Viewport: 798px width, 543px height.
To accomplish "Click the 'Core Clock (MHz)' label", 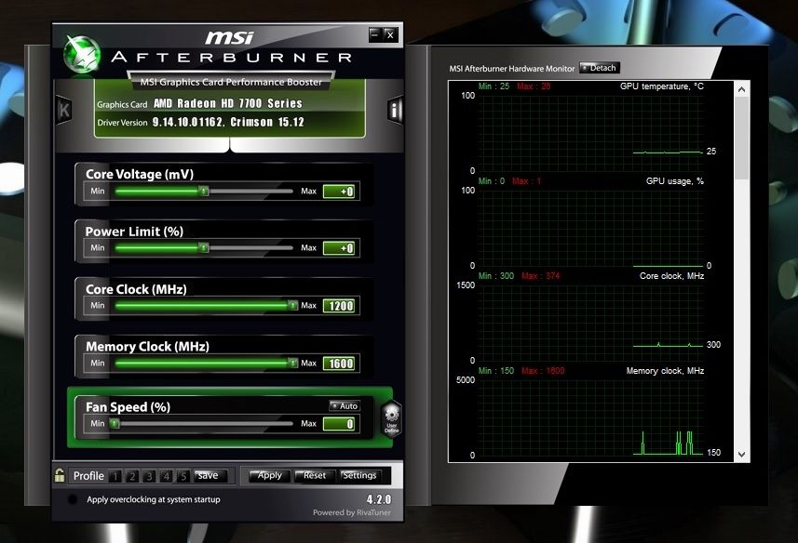I will (136, 289).
